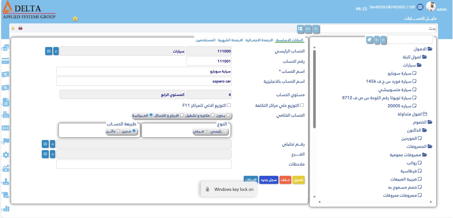Screen dimensions: 453x218
Task: Open the المستخدمين tab
Action: point(205,40)
